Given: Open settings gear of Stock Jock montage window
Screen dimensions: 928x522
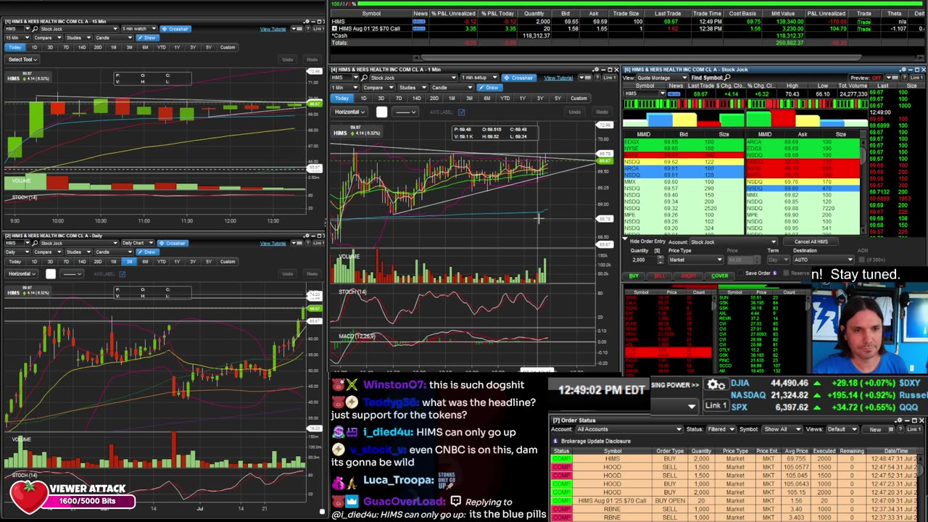Looking at the screenshot, I should [903, 70].
